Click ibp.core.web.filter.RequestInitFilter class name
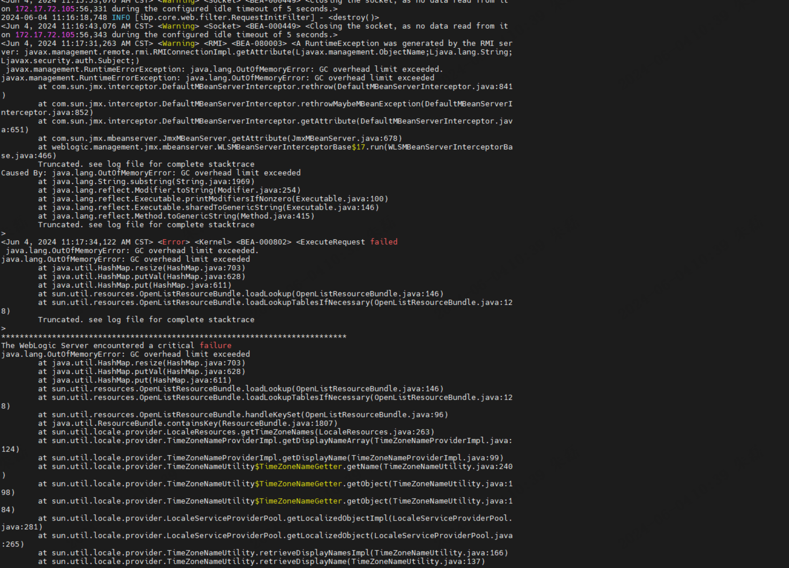This screenshot has height=568, width=789. click(x=227, y=18)
